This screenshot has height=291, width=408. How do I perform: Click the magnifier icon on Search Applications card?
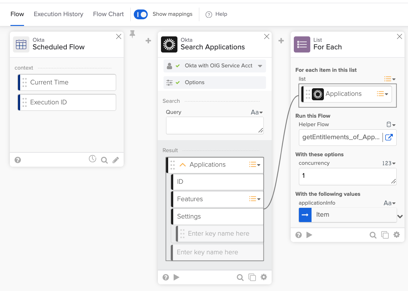[240, 278]
